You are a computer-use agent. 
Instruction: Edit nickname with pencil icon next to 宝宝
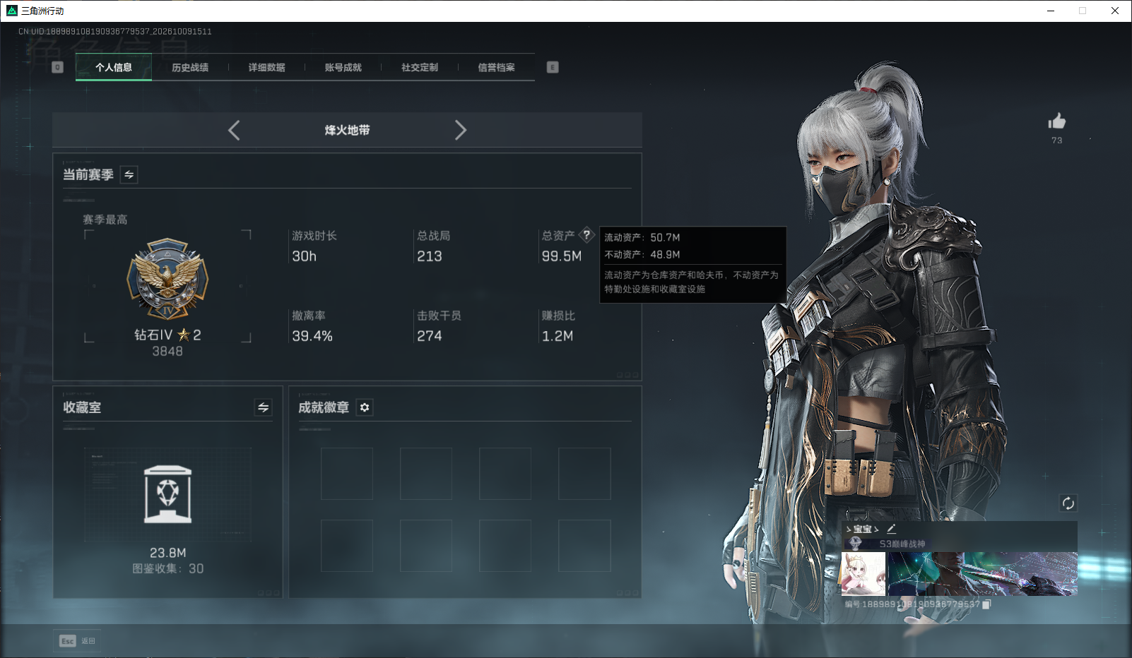(891, 528)
